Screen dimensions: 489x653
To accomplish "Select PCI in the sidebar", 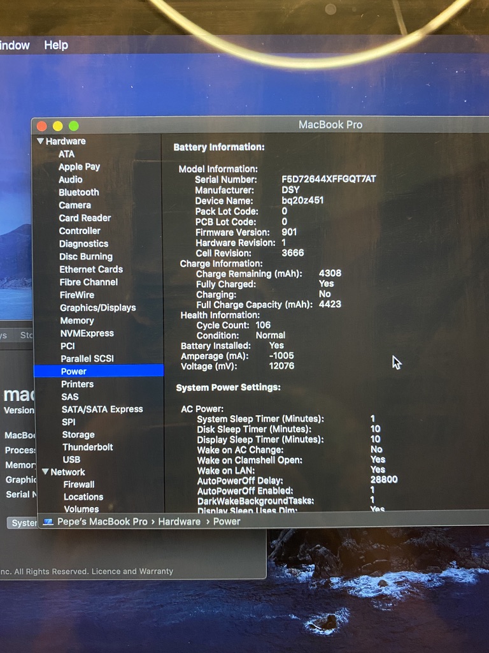I will (x=67, y=346).
